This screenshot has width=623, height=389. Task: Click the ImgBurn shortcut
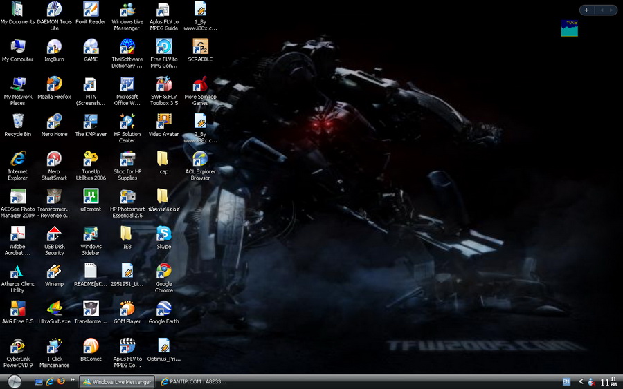pos(54,46)
